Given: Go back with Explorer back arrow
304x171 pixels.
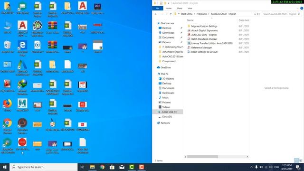Looking at the screenshot, I should pyautogui.click(x=156, y=14).
